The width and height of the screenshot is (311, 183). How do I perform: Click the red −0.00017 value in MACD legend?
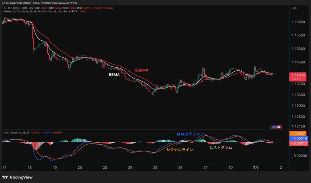pyautogui.click(x=35, y=132)
